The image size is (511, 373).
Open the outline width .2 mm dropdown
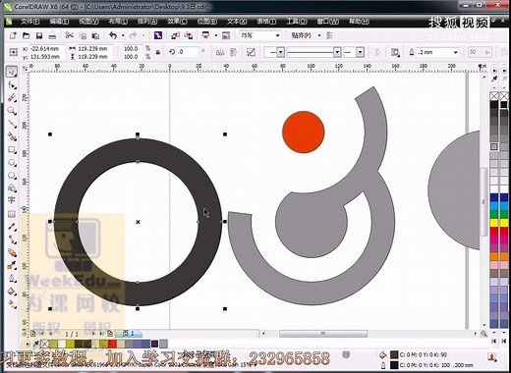click(x=455, y=52)
